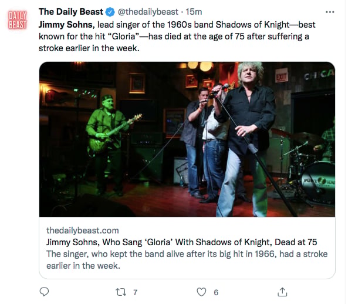Screen dimensions: 355x304
Task: Open the three-dot more options menu
Action: (330, 12)
